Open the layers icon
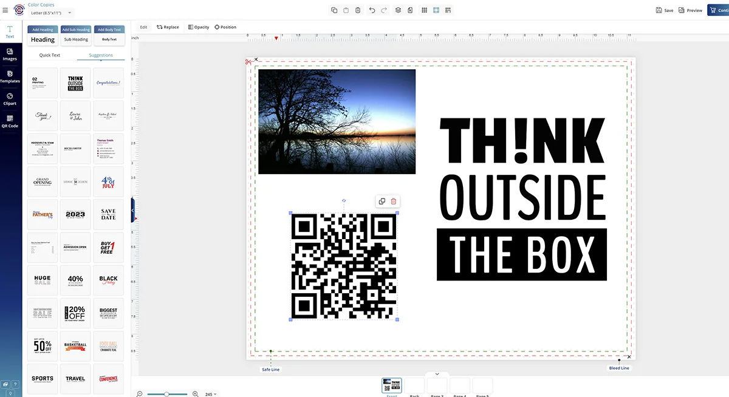729x397 pixels. (399, 10)
